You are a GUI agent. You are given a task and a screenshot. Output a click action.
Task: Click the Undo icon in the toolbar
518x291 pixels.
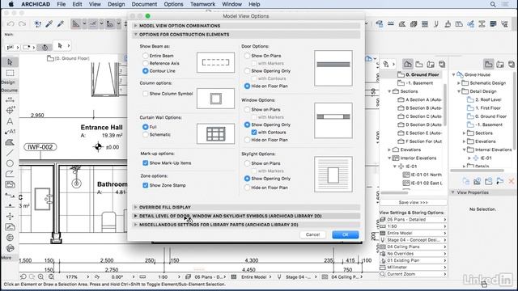[x=11, y=23]
